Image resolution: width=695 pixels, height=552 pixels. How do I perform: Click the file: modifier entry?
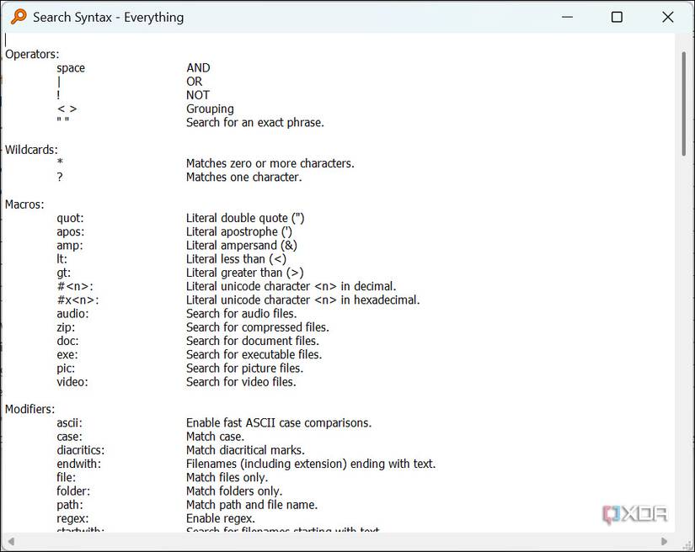[66, 477]
